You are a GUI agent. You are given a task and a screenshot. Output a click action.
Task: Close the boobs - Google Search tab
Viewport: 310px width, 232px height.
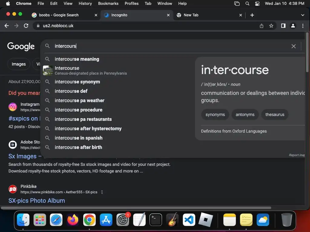pos(96,15)
